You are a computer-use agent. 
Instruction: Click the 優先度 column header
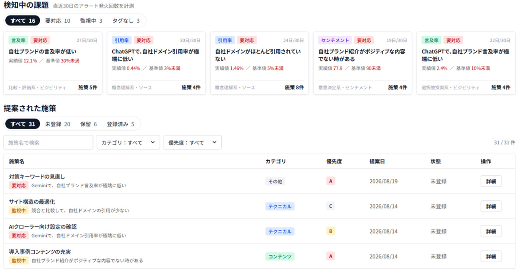pos(334,161)
